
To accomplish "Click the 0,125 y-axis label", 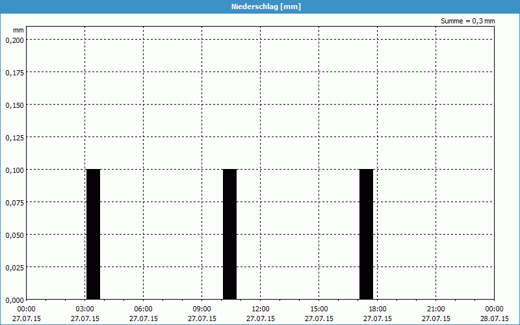I will click(14, 137).
